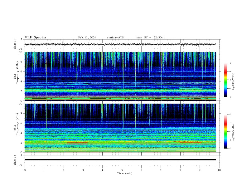Select the "start UT = 22:30:1" text
247x191 pixels.
click(151, 37)
